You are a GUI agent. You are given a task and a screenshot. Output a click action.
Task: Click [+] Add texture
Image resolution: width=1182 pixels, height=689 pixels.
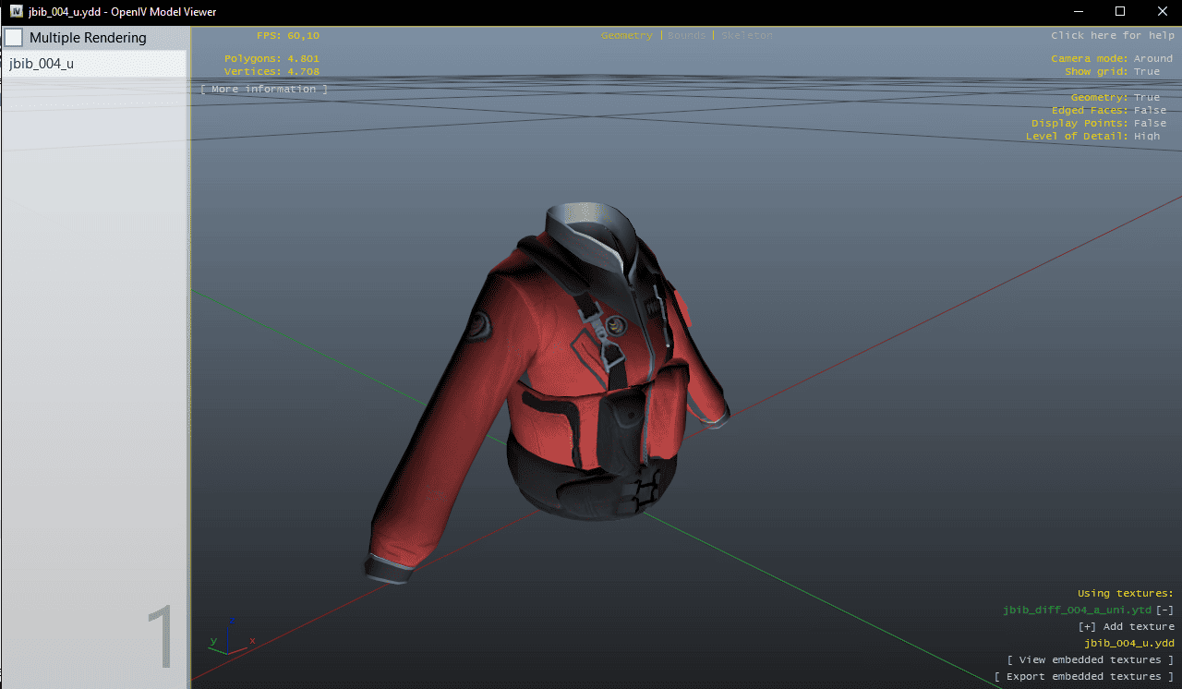coord(1126,626)
